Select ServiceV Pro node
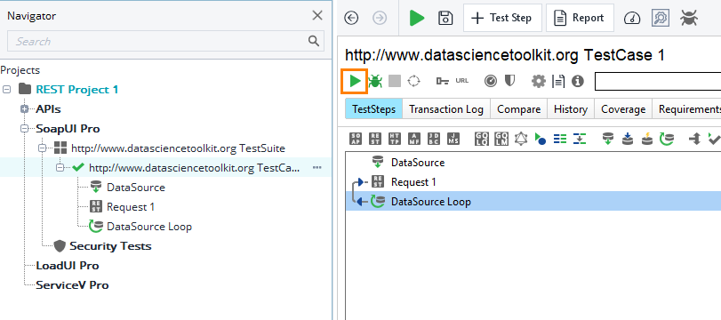721x320 pixels. tap(72, 285)
